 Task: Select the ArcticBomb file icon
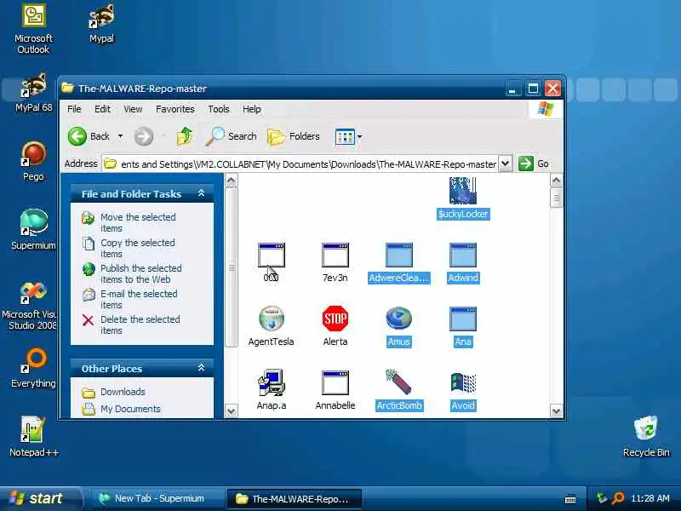[398, 382]
